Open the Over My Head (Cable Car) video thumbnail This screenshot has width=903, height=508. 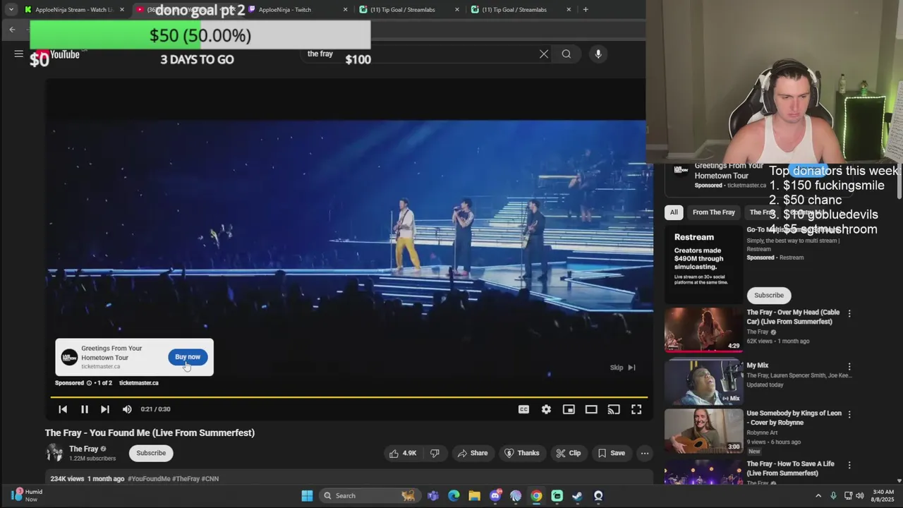(703, 329)
